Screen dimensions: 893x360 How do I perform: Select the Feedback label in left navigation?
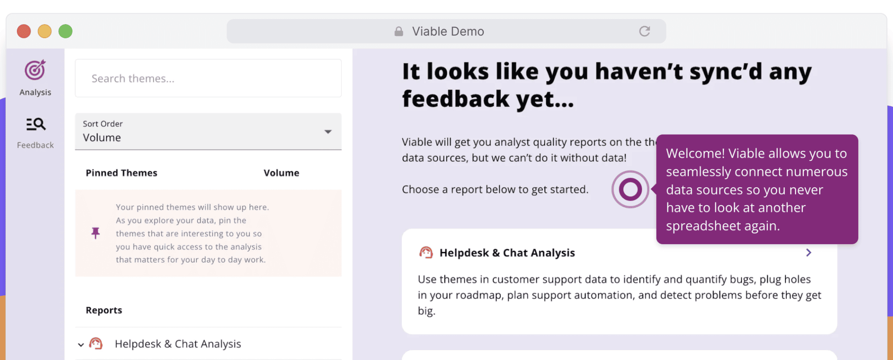tap(35, 145)
